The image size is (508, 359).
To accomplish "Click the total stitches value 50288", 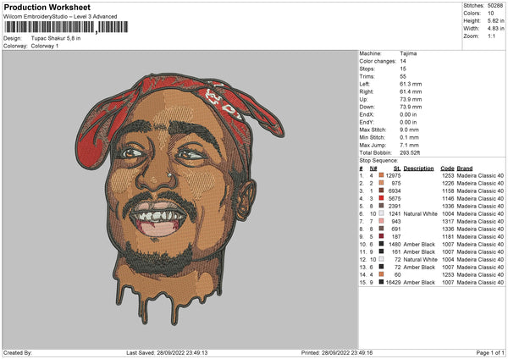I will coord(495,6).
